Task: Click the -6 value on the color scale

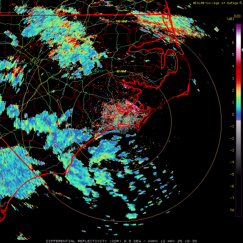Action: 232,186
